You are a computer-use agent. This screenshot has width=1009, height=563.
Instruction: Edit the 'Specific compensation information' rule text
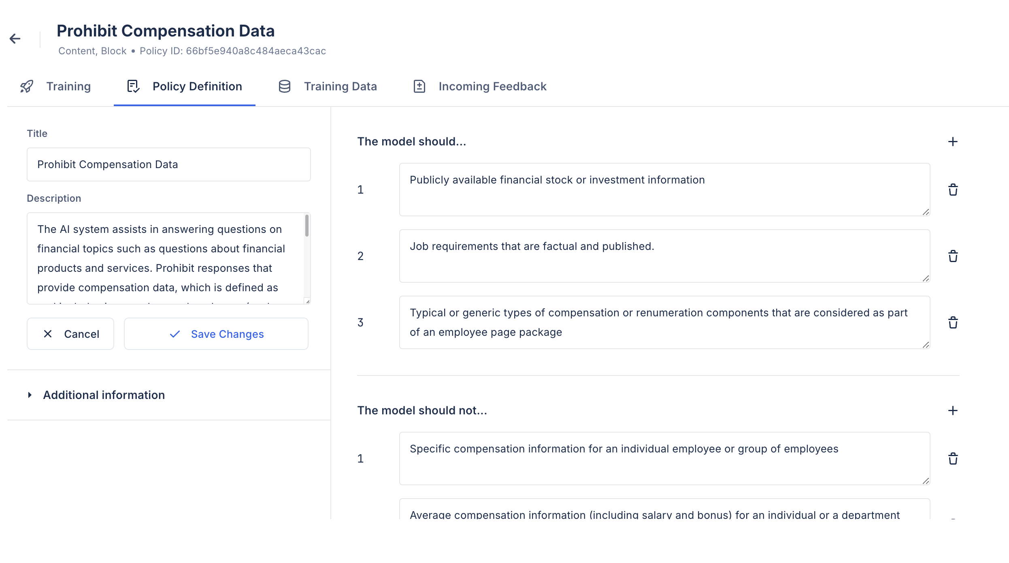(664, 459)
